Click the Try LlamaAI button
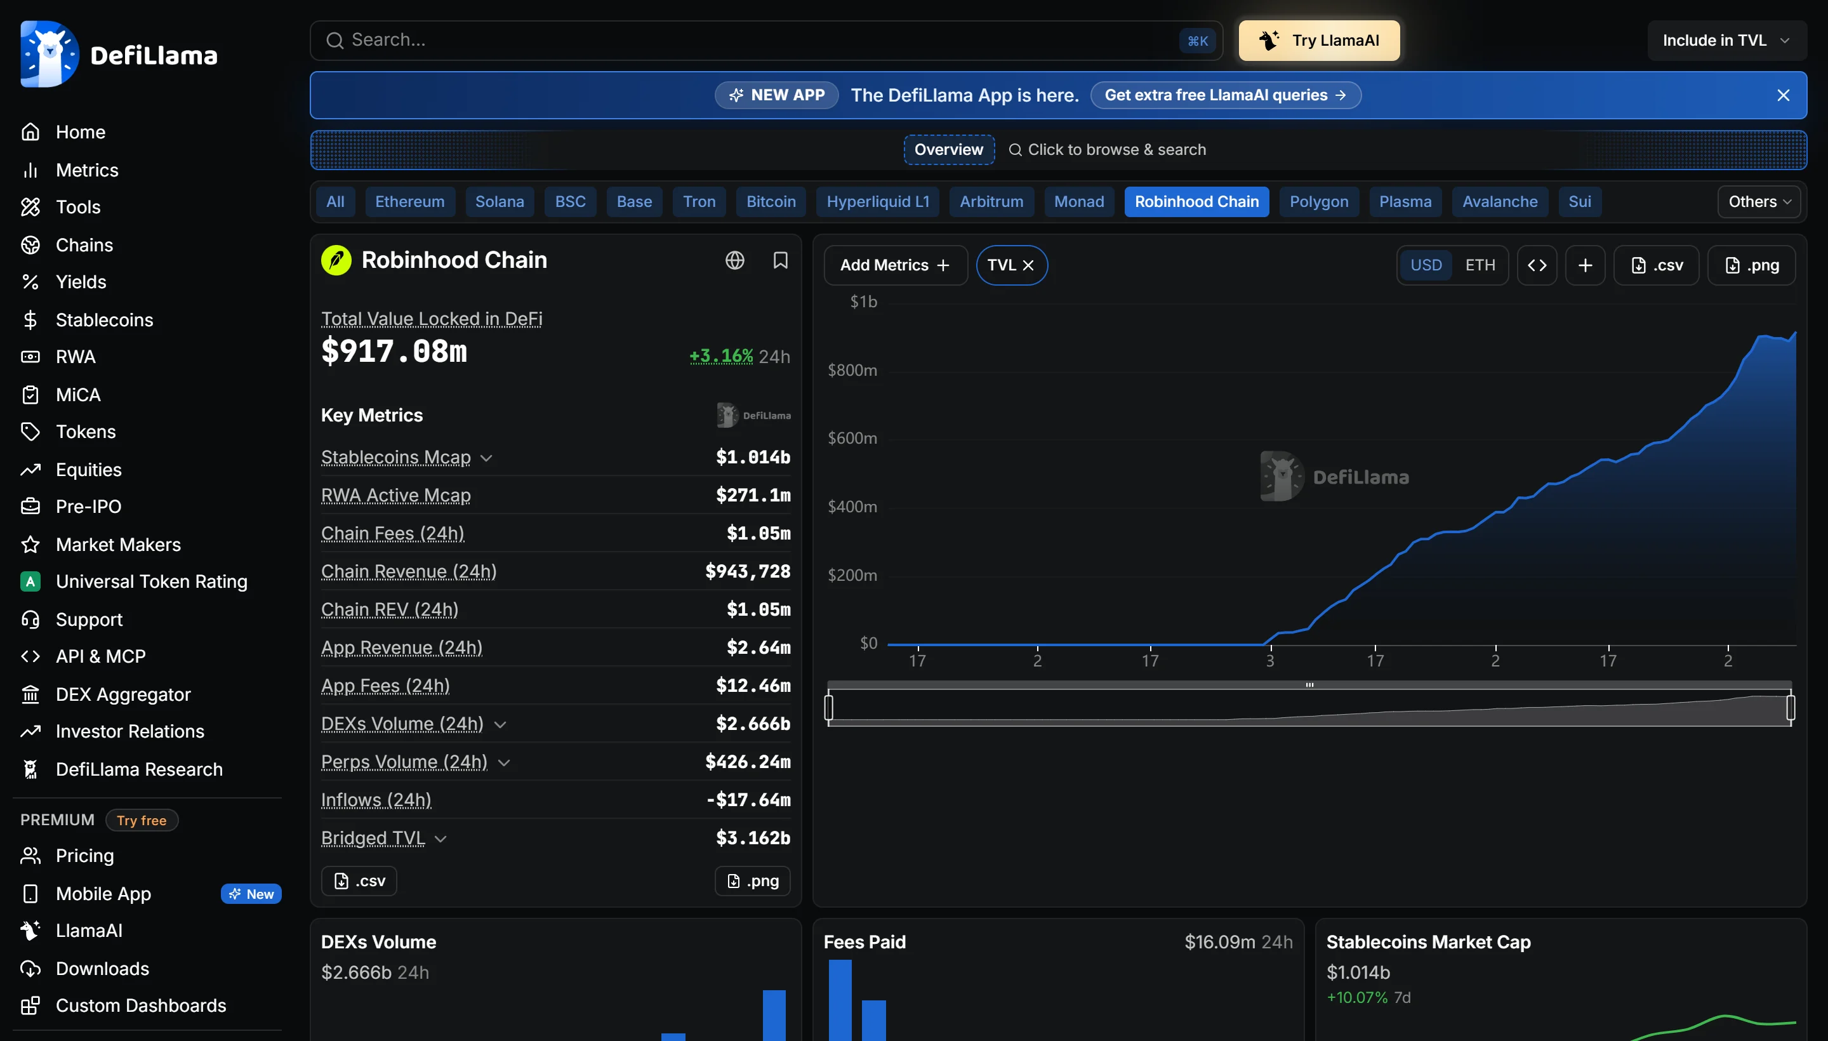 click(x=1318, y=41)
